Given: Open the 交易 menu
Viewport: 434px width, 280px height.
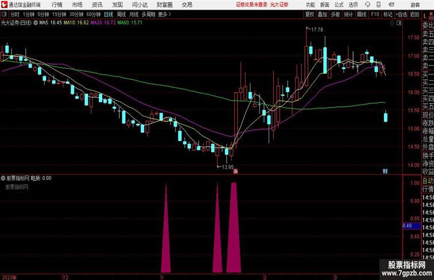Looking at the screenshot, I should [187, 5].
